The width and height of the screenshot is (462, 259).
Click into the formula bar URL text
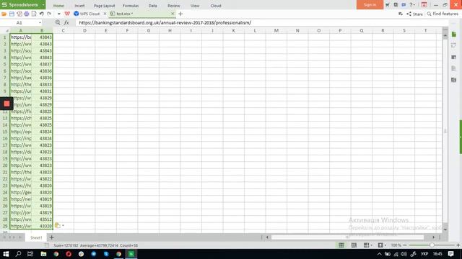pos(165,22)
